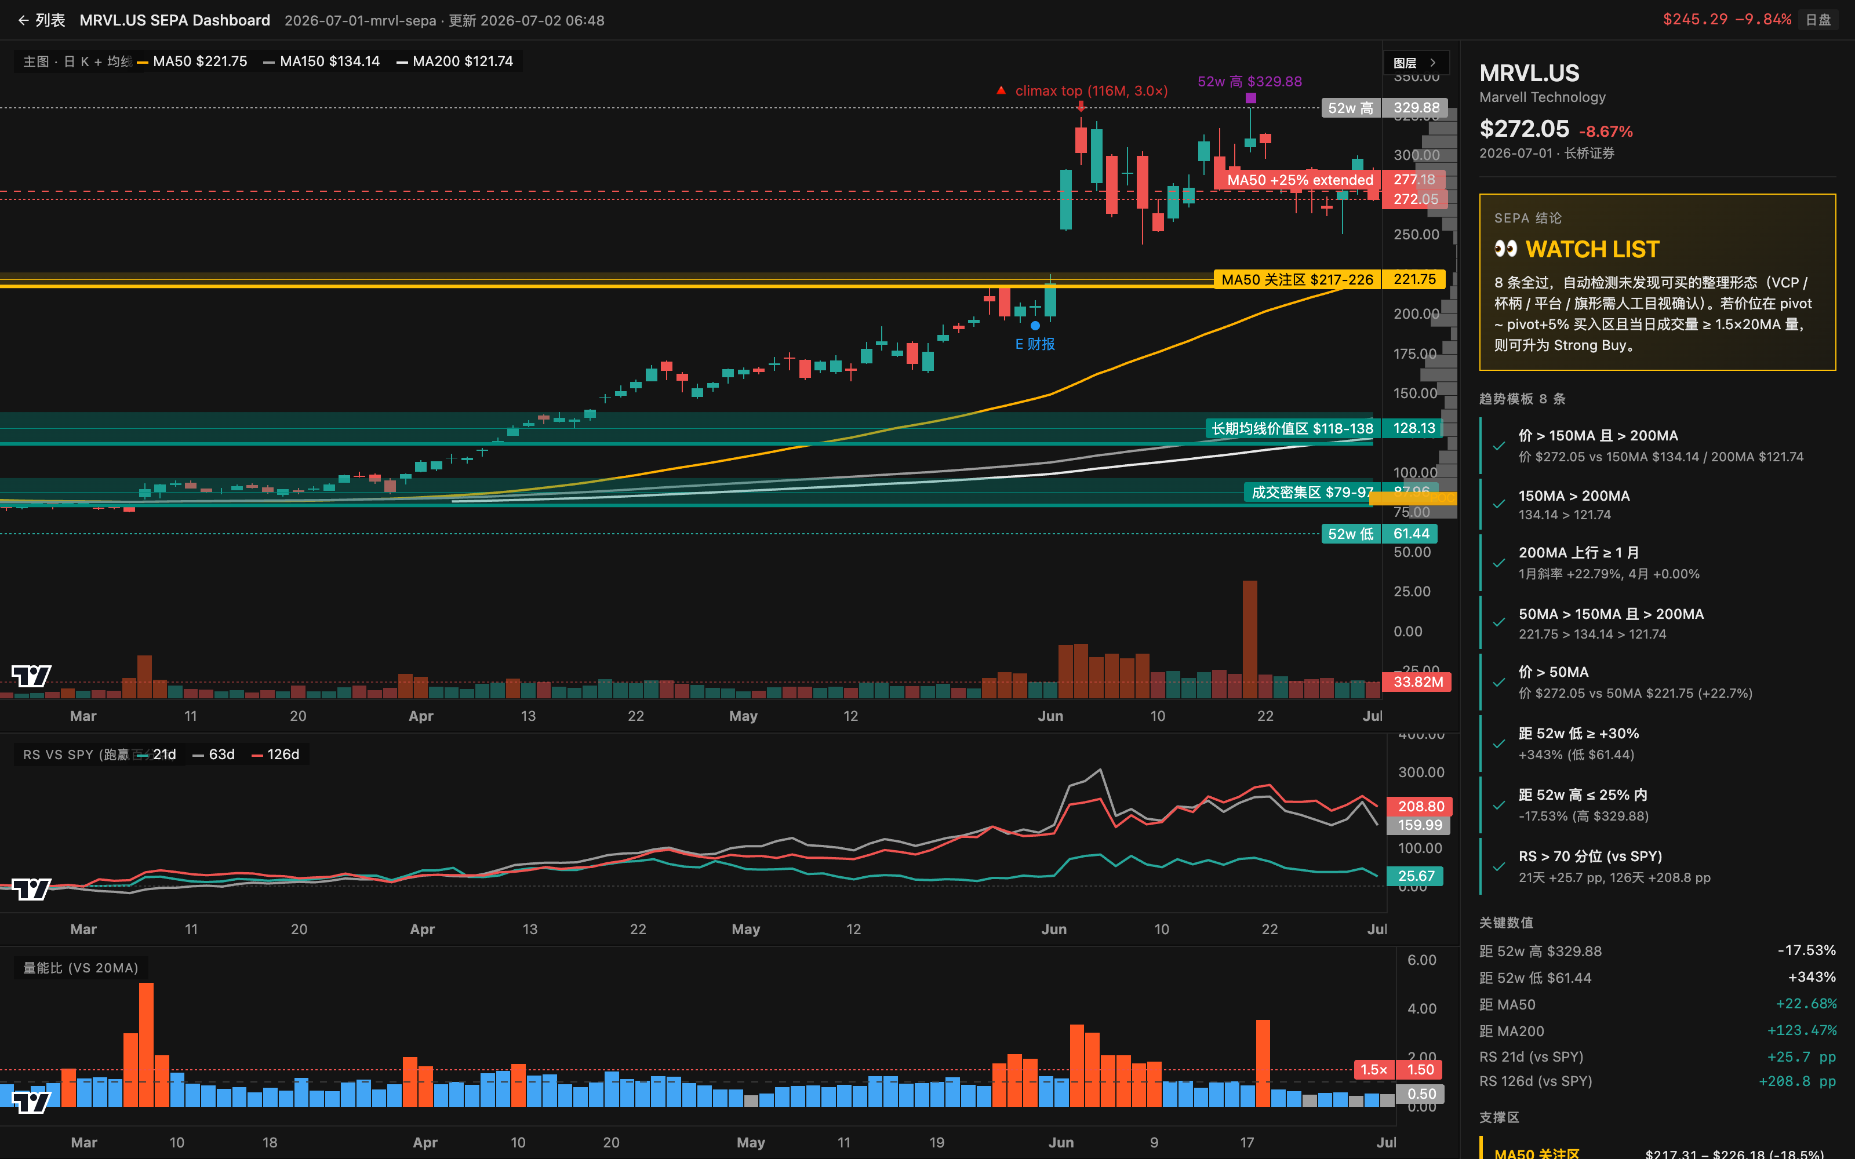The image size is (1855, 1159).
Task: Click the 成交密集区 $79-97 zone label
Action: (1312, 492)
